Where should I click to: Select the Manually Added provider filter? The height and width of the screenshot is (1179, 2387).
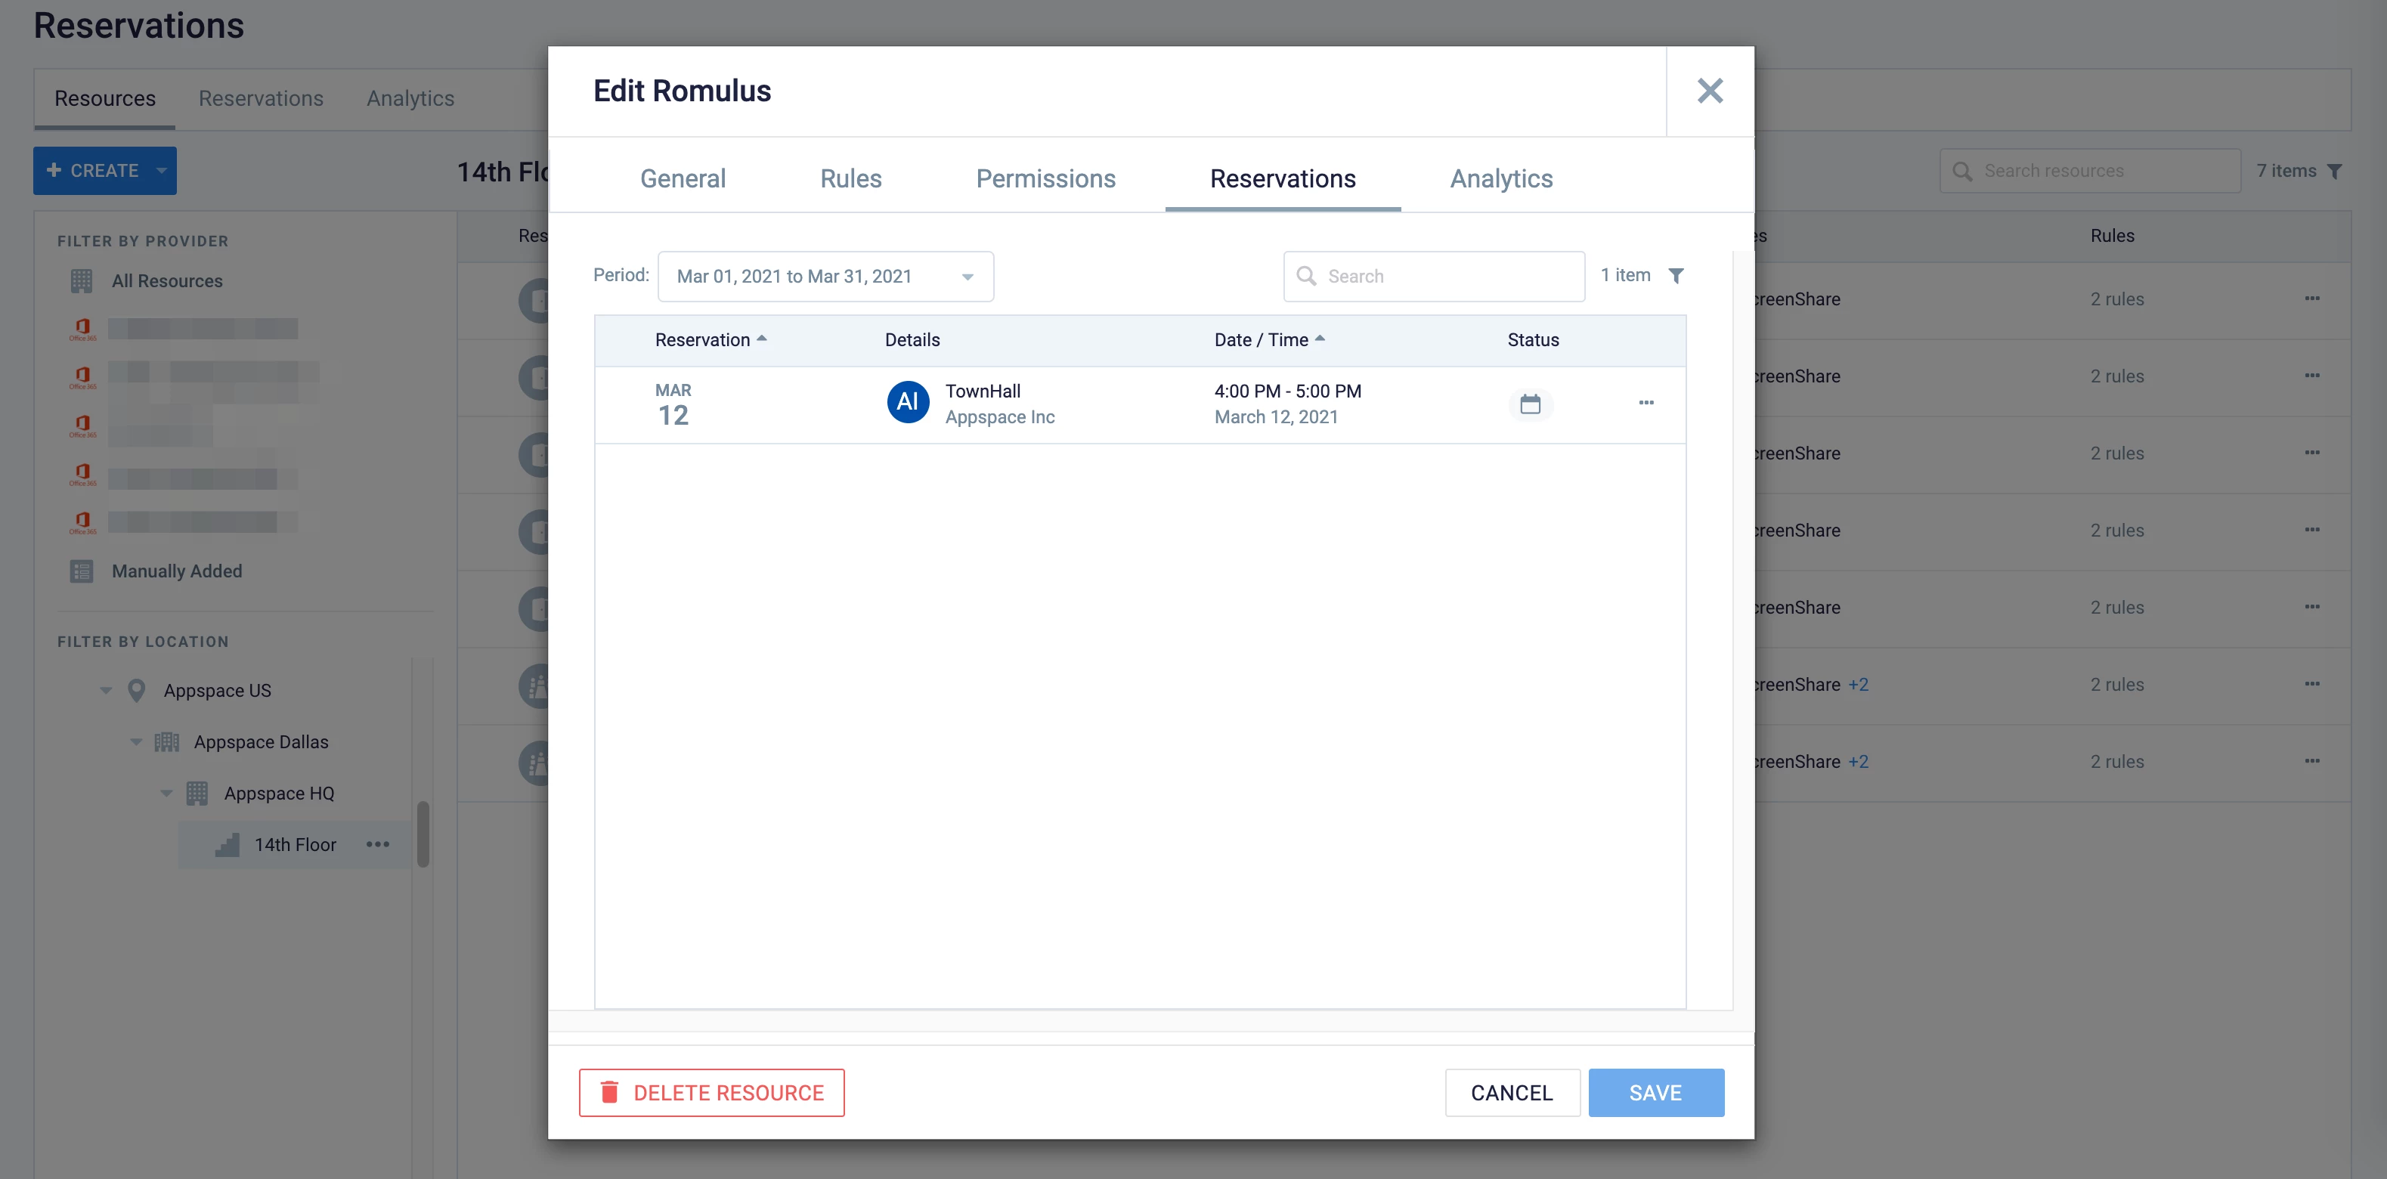click(x=176, y=571)
